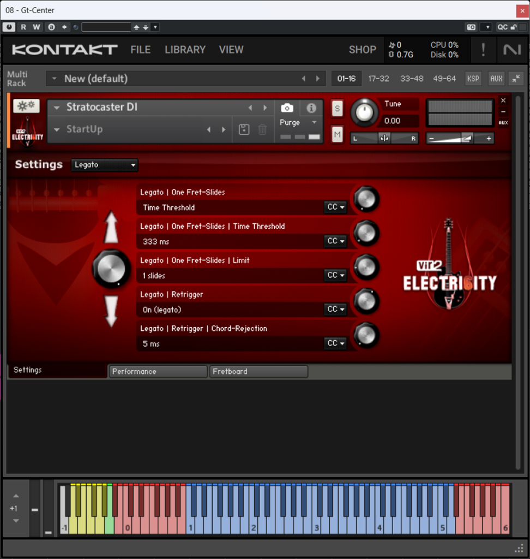The width and height of the screenshot is (530, 559).
Task: Select the 17-32 channel page
Action: (378, 79)
